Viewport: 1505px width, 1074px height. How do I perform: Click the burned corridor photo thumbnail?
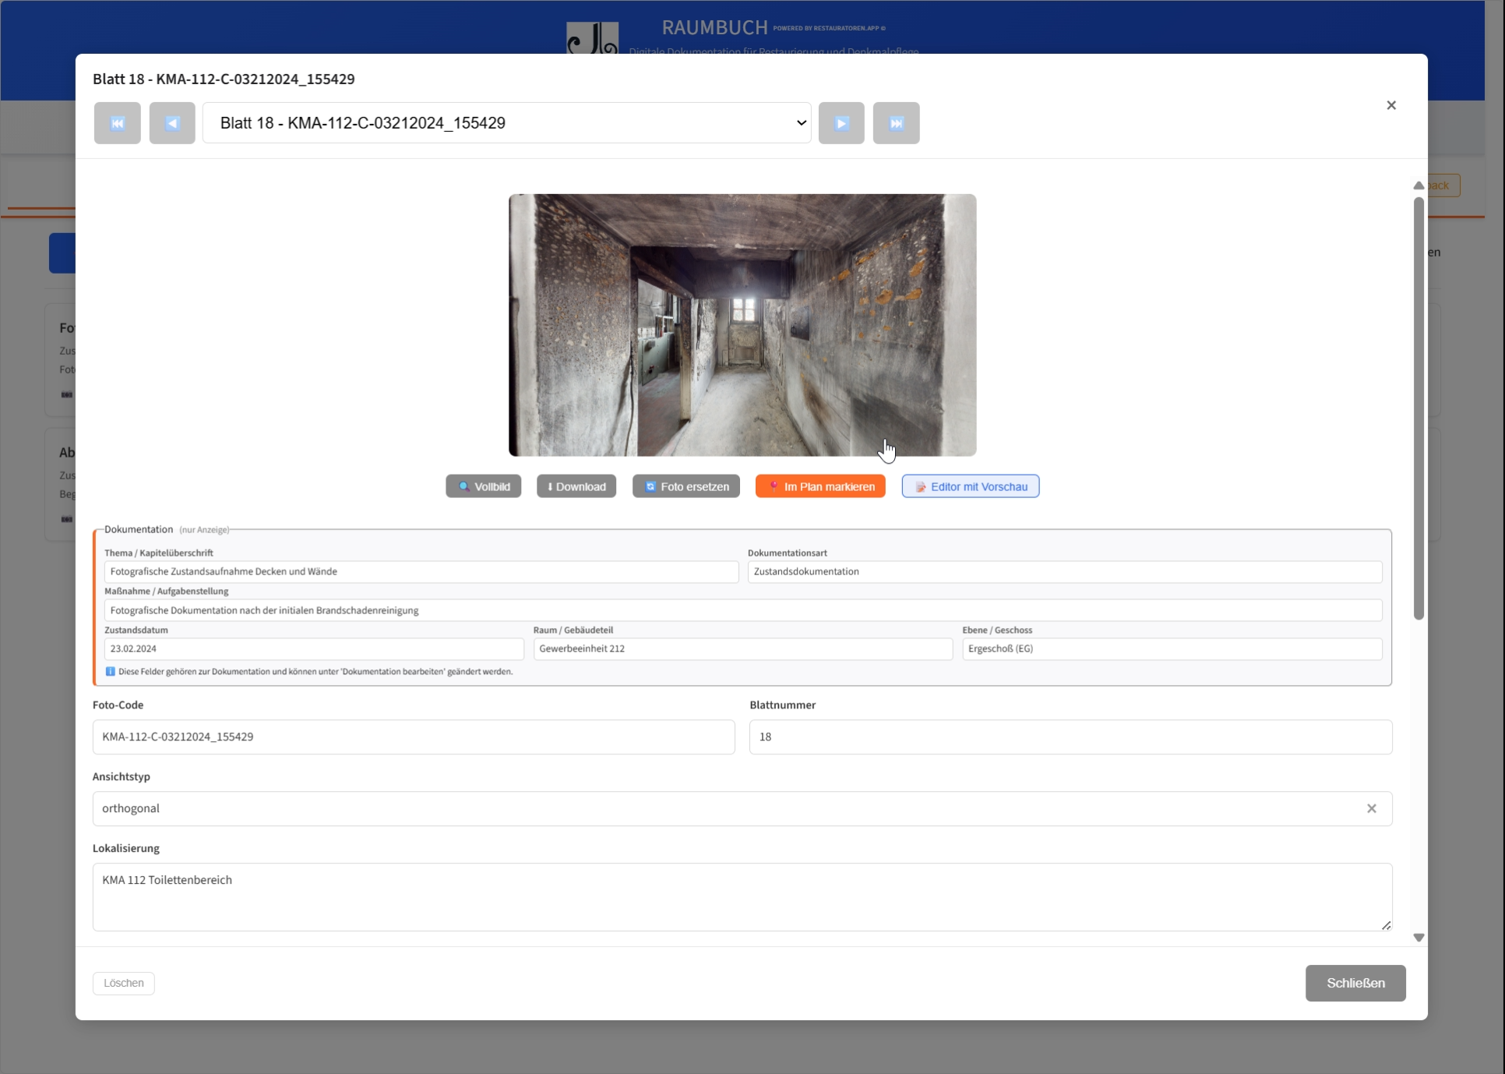point(742,325)
